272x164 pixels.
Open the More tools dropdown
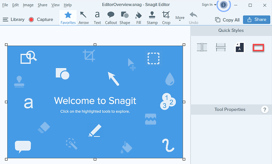pyautogui.click(x=180, y=18)
